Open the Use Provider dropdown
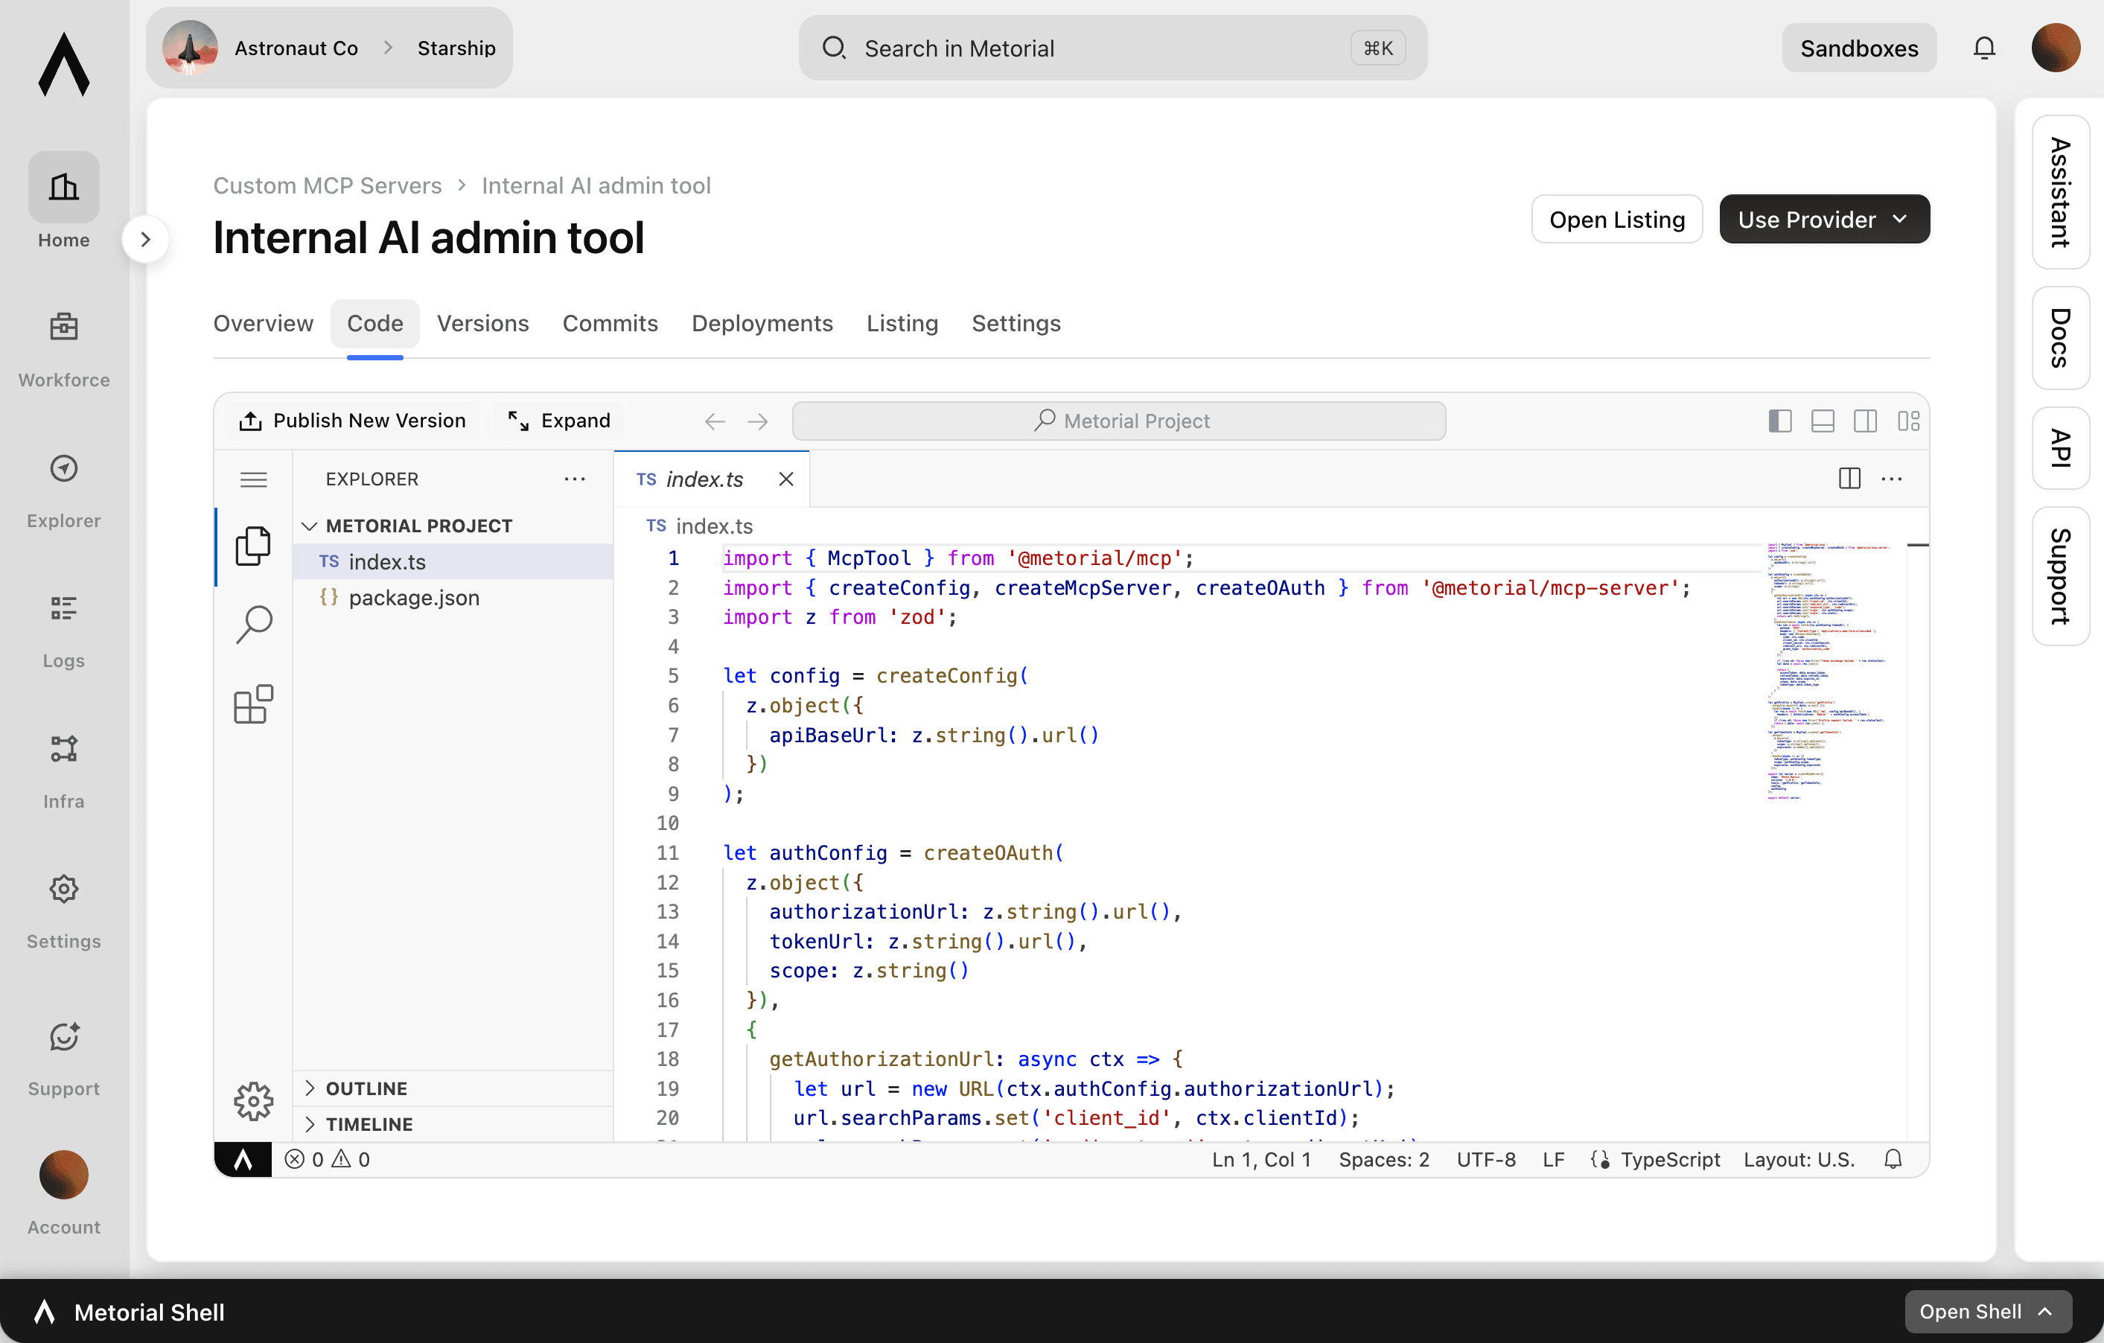Viewport: 2104px width, 1343px height. click(x=1824, y=220)
